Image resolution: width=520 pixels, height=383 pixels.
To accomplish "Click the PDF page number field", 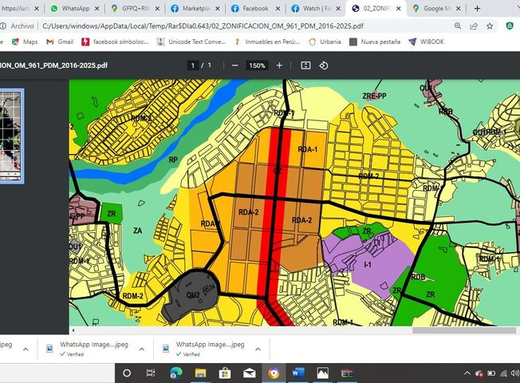I will (193, 65).
